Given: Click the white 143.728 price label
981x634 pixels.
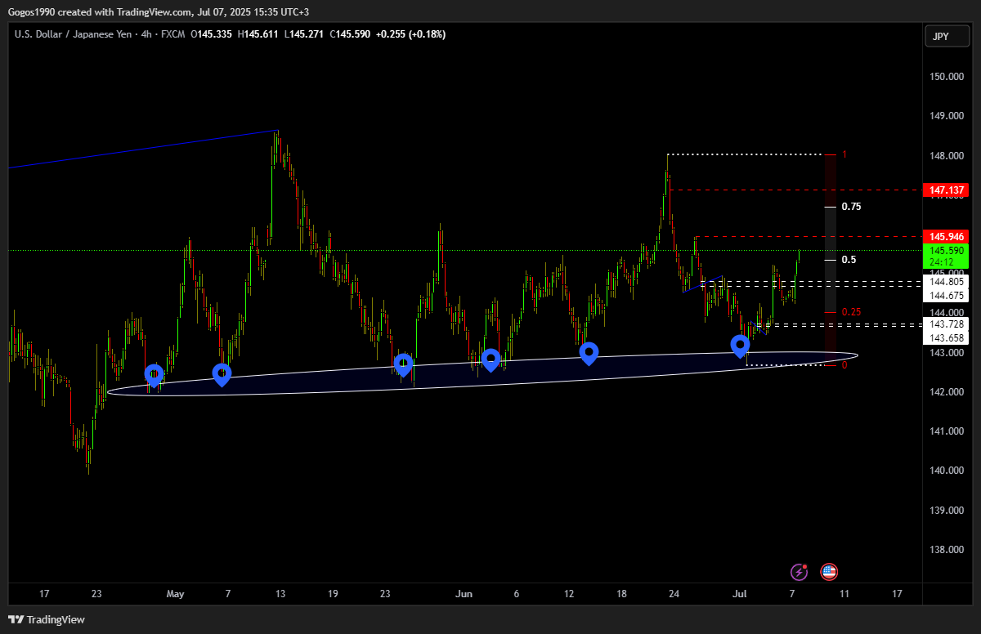Looking at the screenshot, I should pos(946,324).
